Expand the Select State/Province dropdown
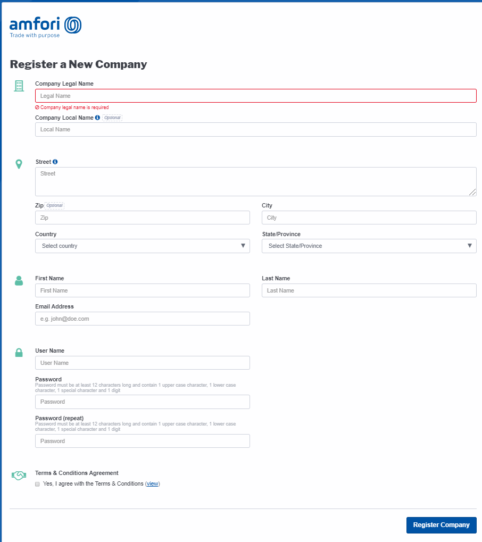The width and height of the screenshot is (482, 542). pos(369,246)
